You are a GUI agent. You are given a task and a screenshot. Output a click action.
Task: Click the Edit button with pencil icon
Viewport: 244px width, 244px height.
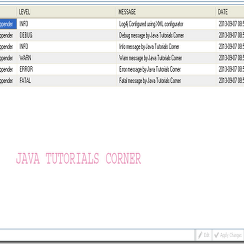click(203, 235)
